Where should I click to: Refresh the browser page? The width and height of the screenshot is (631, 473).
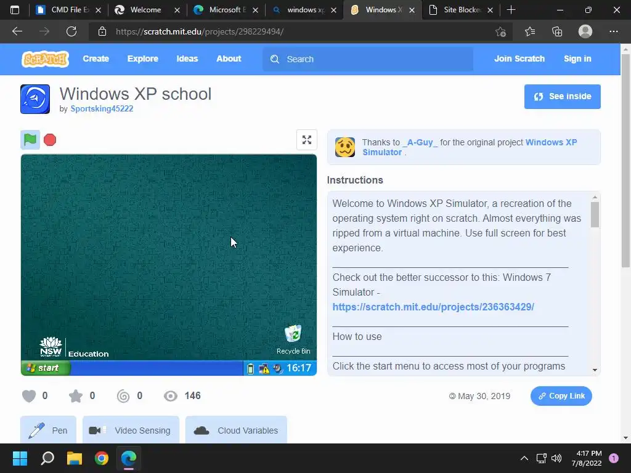point(71,31)
